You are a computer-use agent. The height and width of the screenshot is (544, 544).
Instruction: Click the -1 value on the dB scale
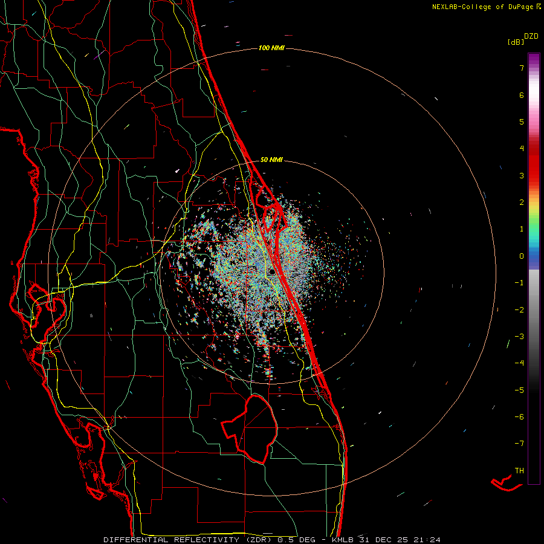coord(519,283)
